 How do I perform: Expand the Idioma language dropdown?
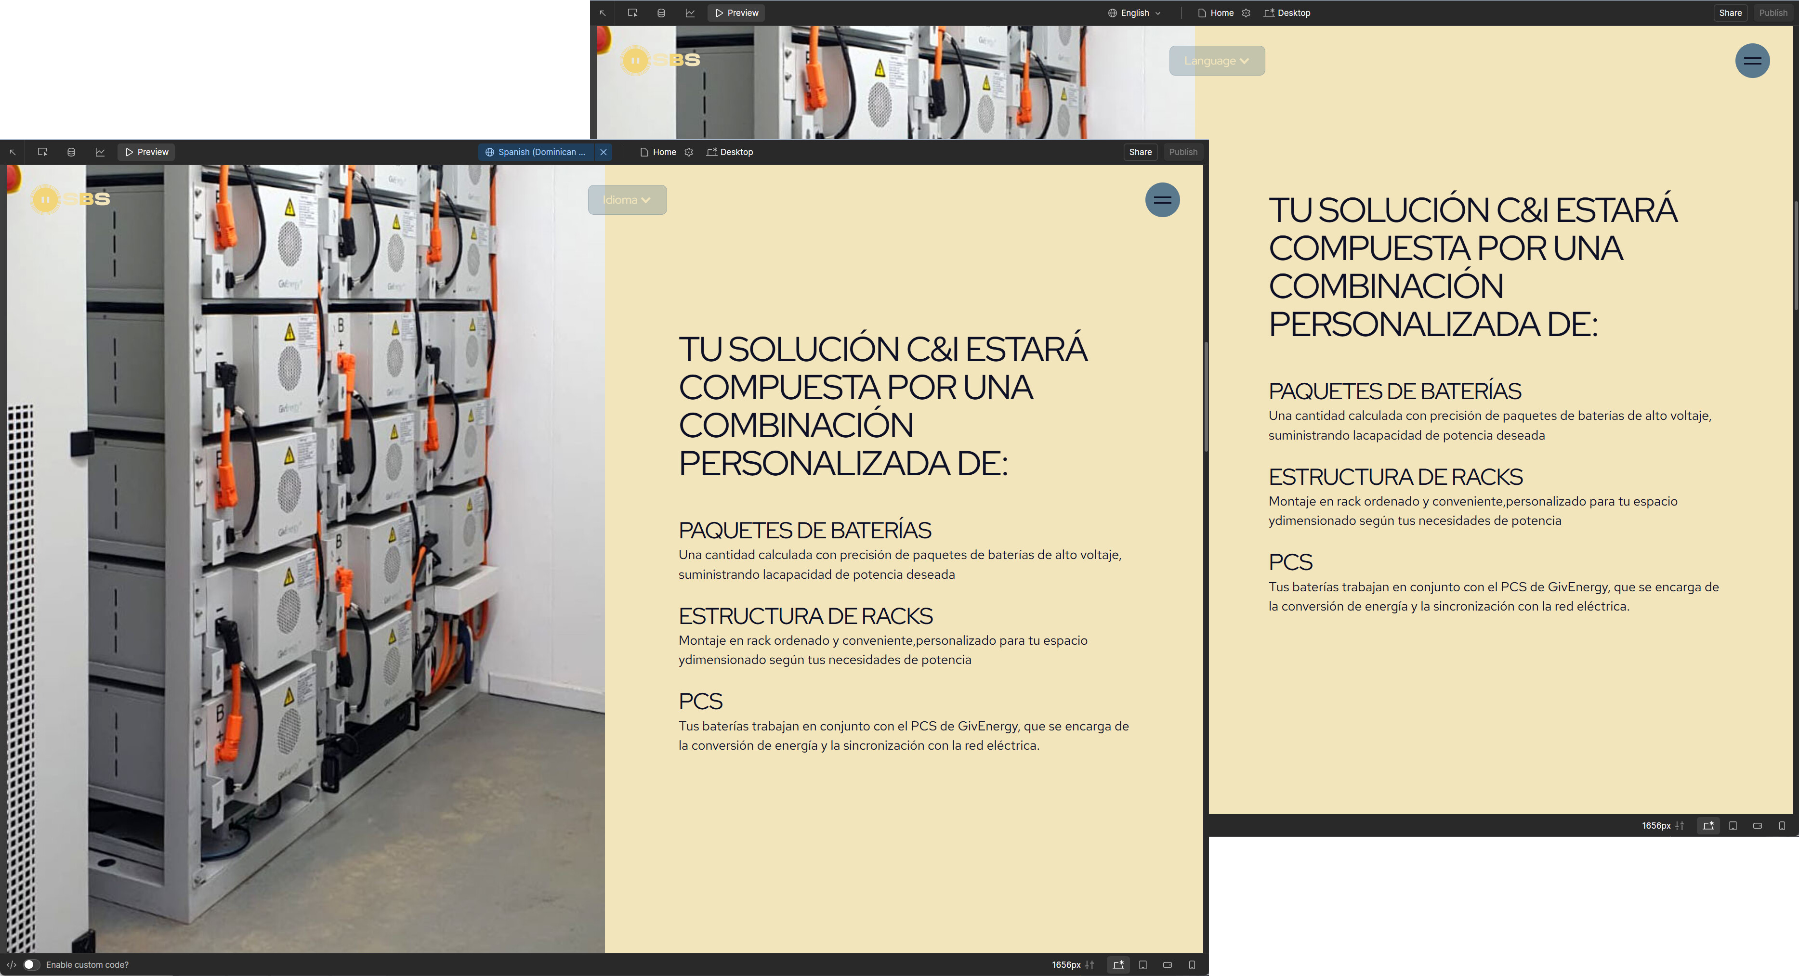point(627,200)
